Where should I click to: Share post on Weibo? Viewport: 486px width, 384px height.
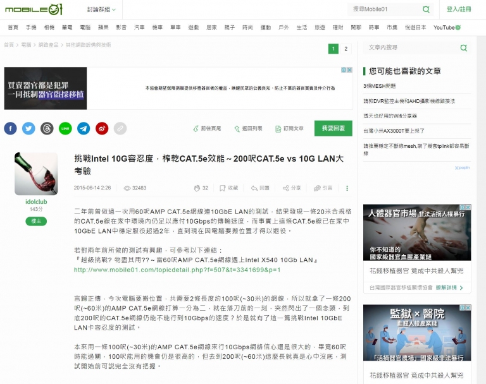[x=102, y=128]
